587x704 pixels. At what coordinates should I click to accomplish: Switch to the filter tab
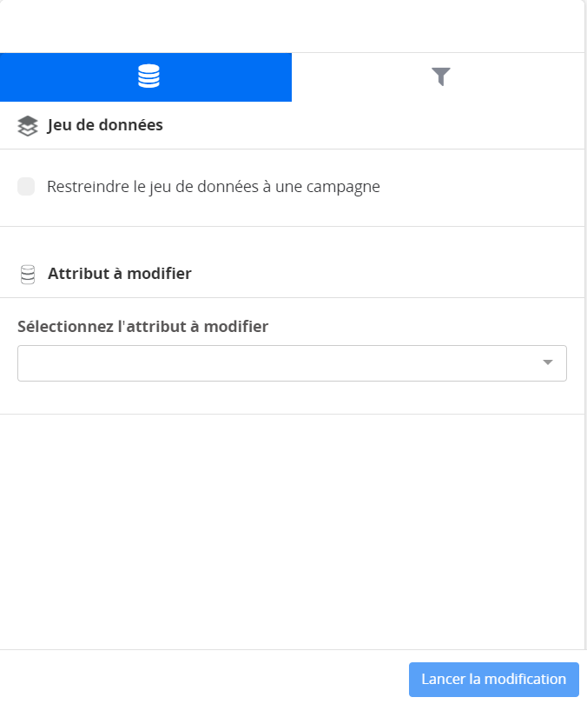click(439, 77)
